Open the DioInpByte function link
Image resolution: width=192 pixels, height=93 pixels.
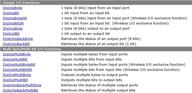tap(12, 8)
